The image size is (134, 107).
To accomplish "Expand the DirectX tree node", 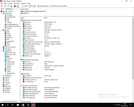I will point(1,81).
